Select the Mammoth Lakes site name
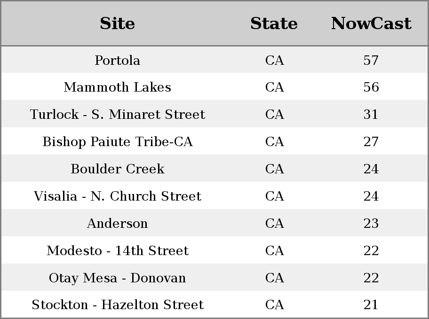Image resolution: width=429 pixels, height=319 pixels. (118, 87)
